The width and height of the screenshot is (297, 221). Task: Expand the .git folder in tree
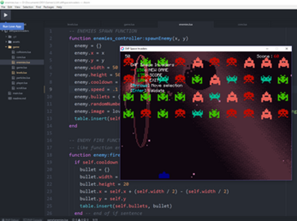(x=6, y=36)
